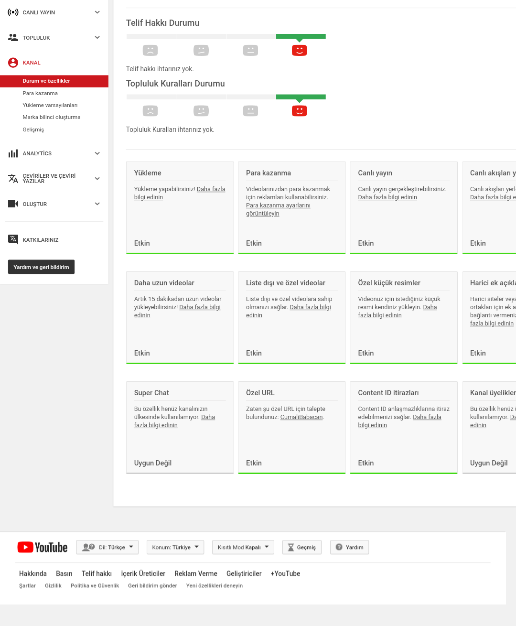516x626 pixels.
Task: Expand the Topluluk section chevron
Action: [97, 37]
